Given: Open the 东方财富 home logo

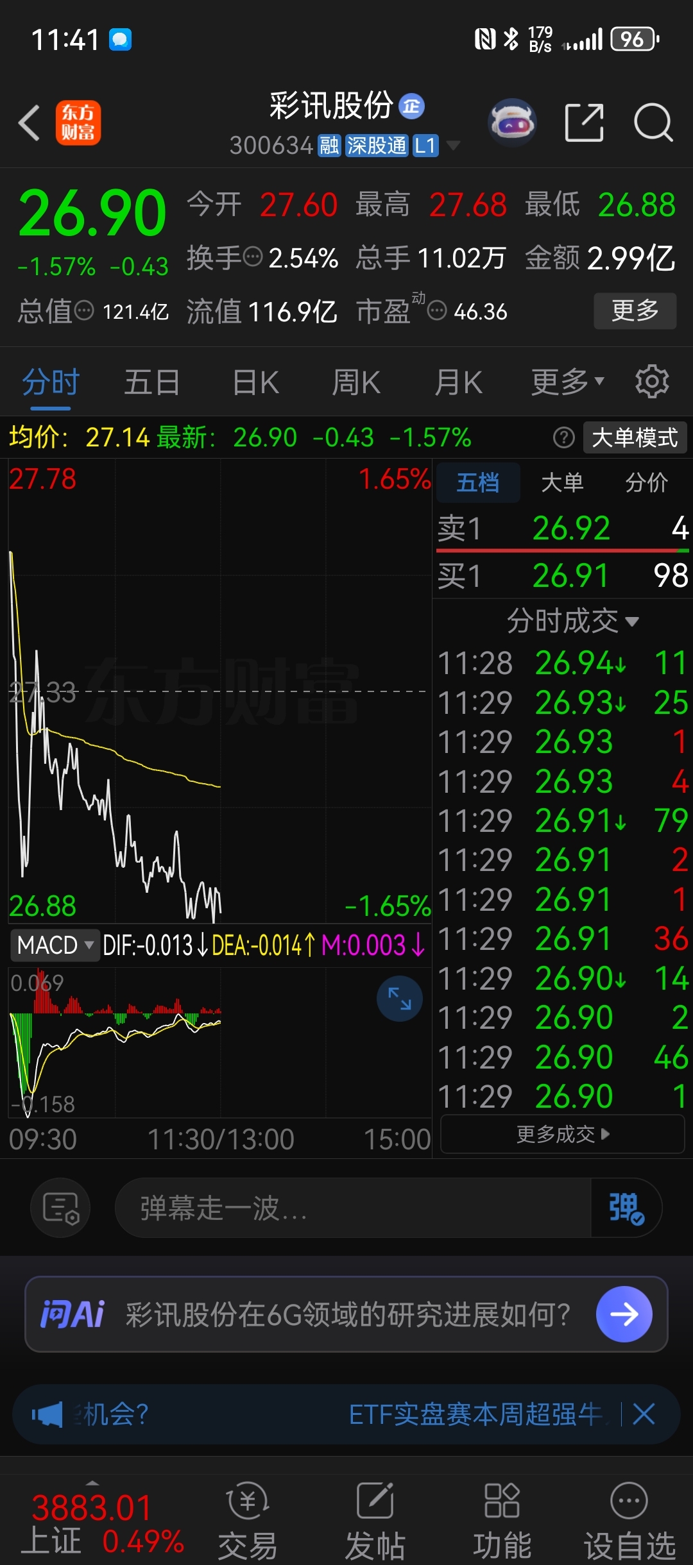Looking at the screenshot, I should point(78,123).
